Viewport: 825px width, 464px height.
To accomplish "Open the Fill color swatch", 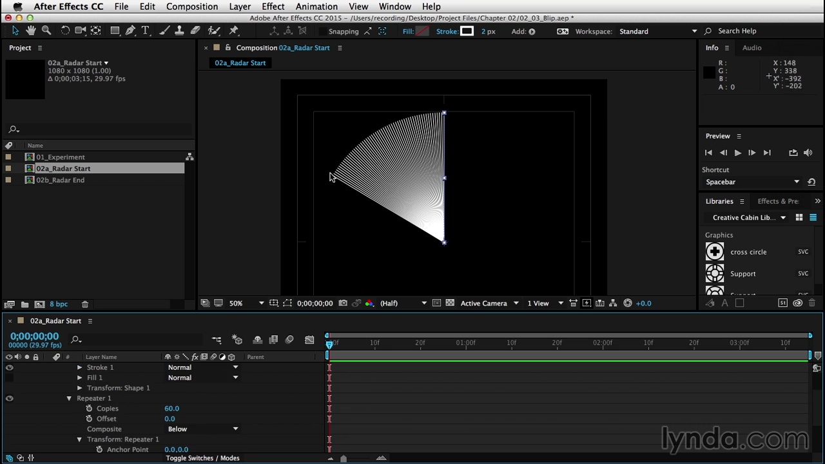I will click(x=422, y=31).
